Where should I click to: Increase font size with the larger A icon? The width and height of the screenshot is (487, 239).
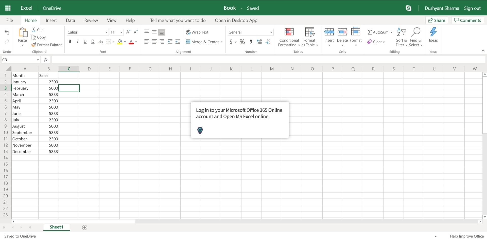coord(128,32)
